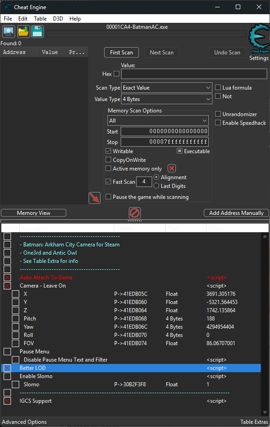Viewport: 270px width, 427px height.
Task: Open the Value Type dropdown
Action: click(x=167, y=99)
